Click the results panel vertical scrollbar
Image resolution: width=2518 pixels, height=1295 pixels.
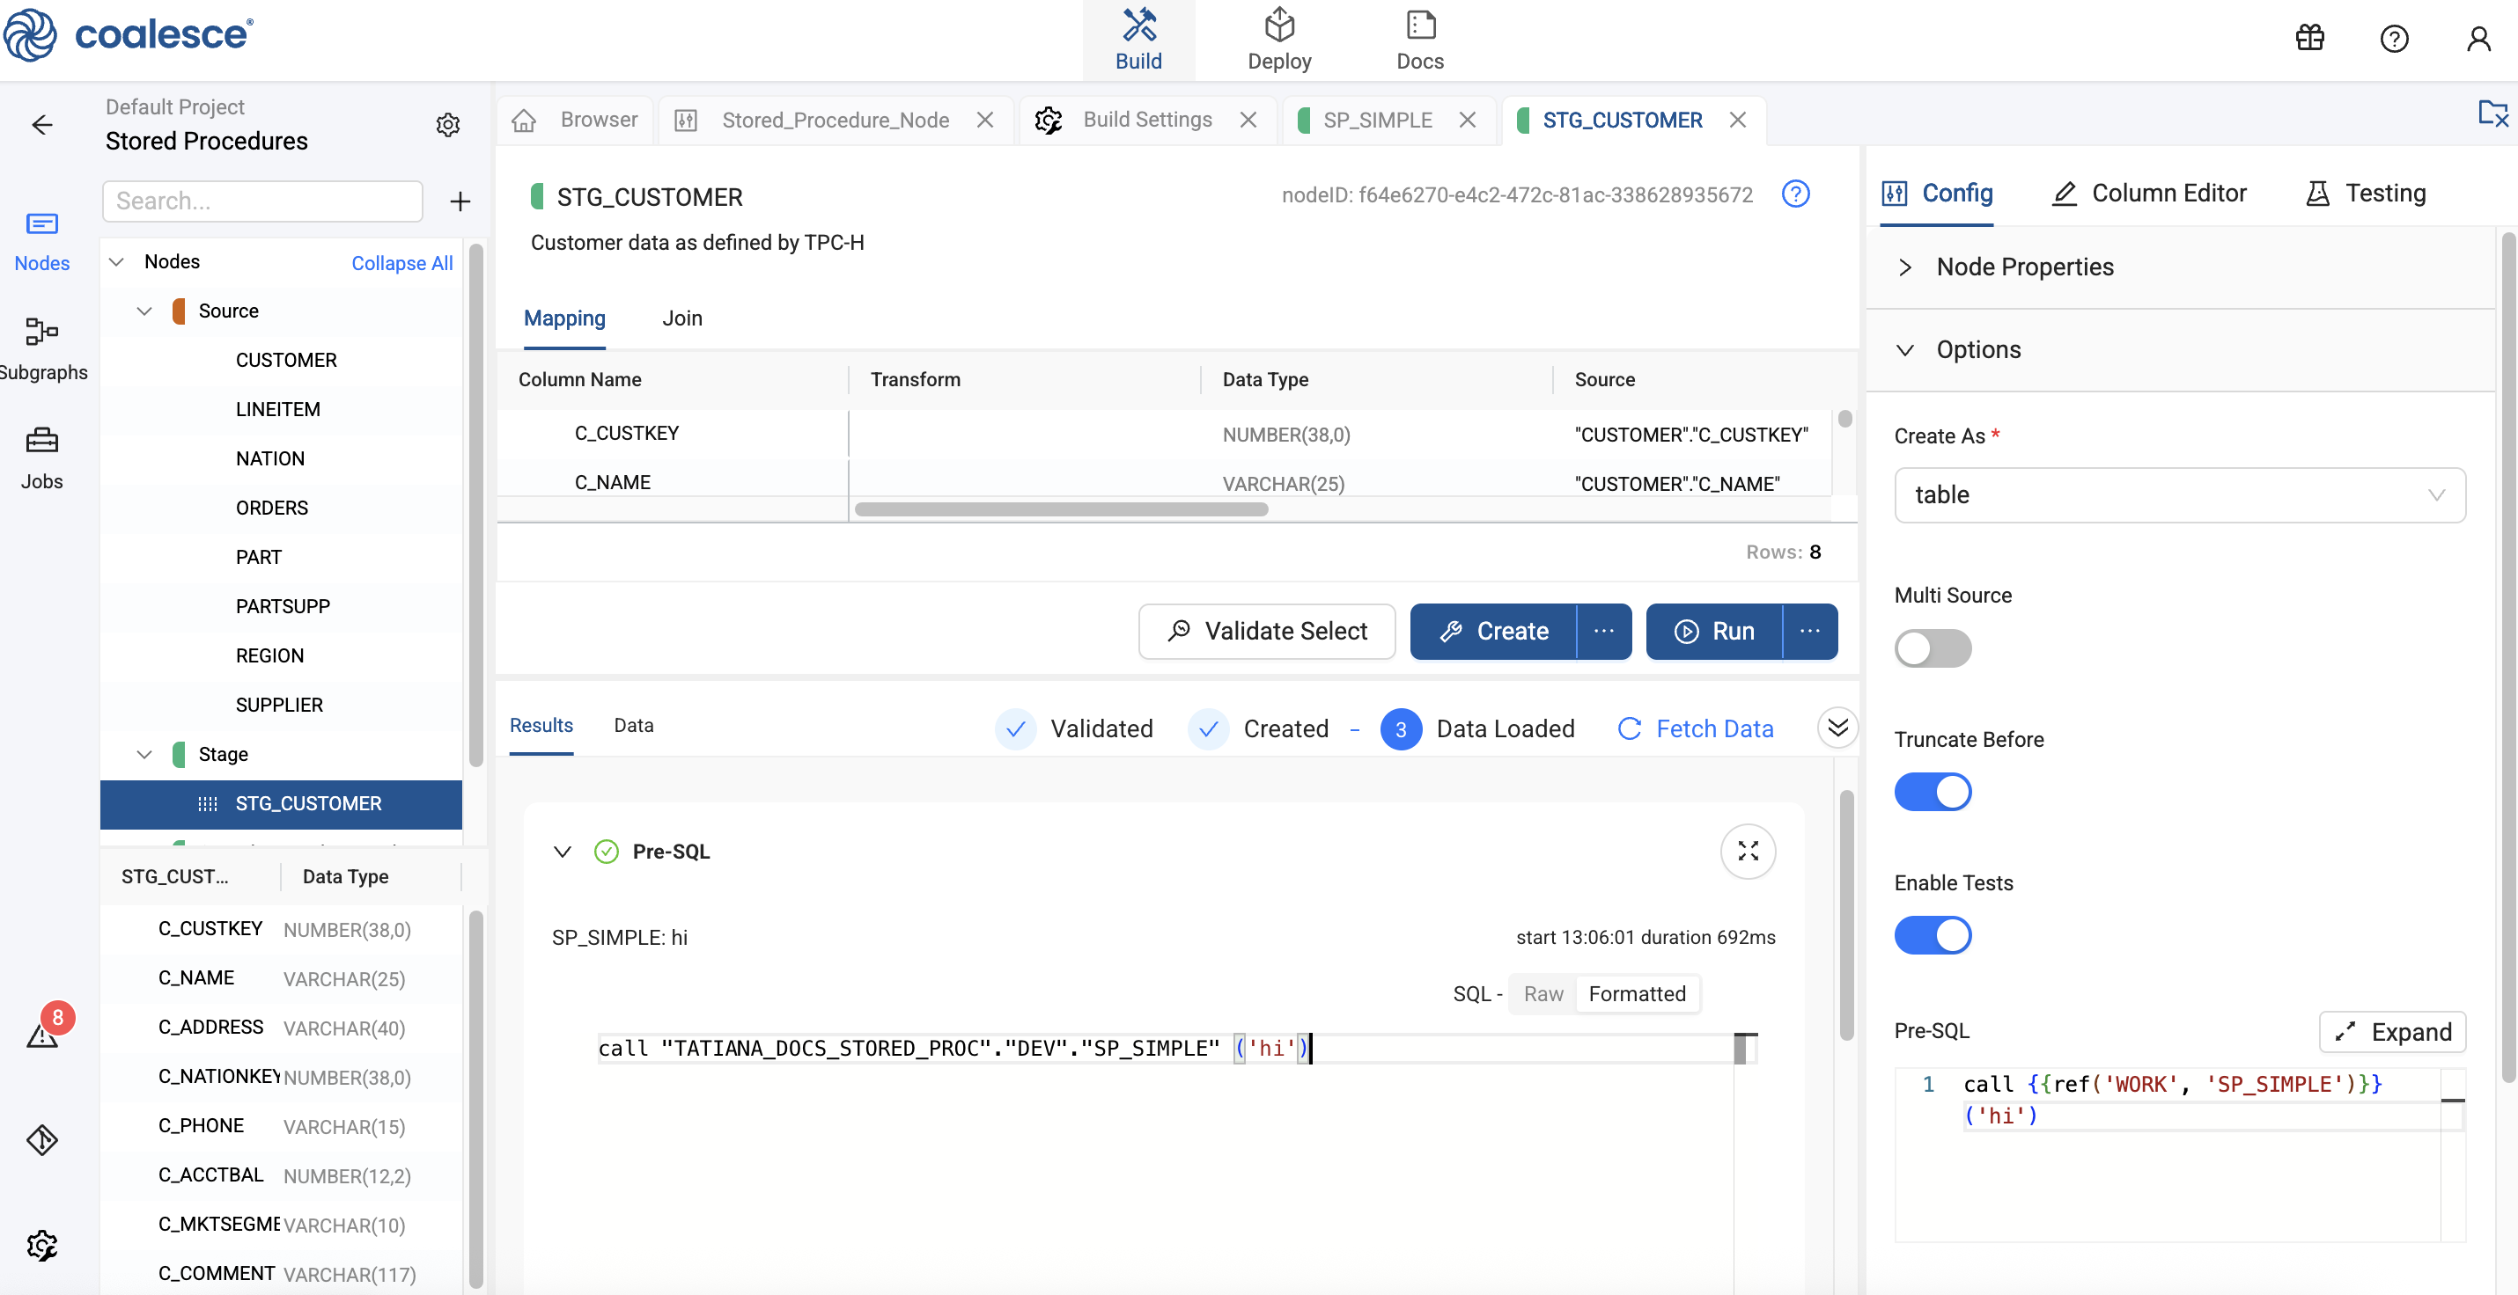[x=1846, y=915]
